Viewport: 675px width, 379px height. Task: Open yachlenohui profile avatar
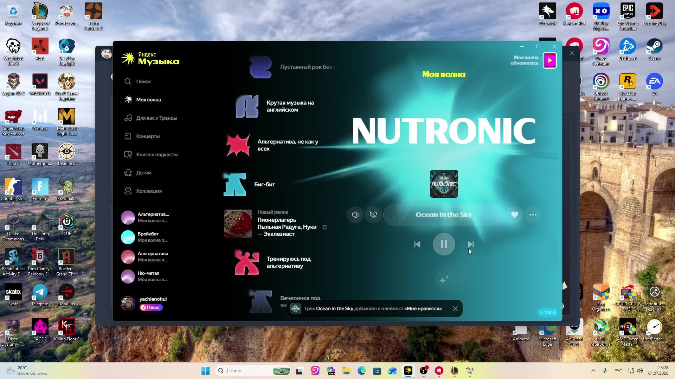128,303
